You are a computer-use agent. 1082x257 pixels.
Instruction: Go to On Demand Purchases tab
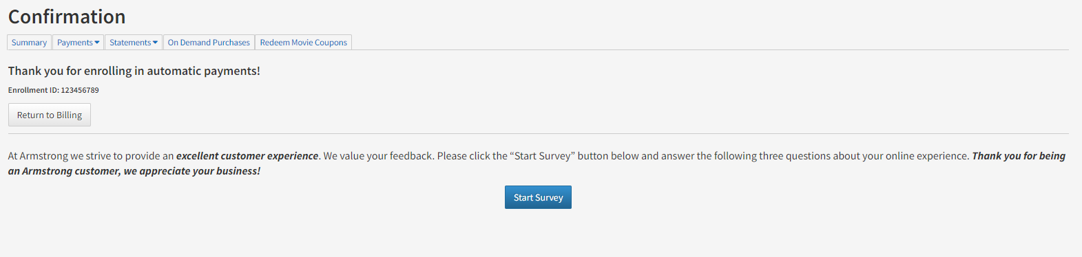(x=209, y=43)
